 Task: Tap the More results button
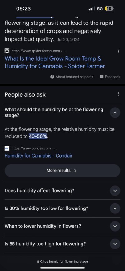coord(62,171)
